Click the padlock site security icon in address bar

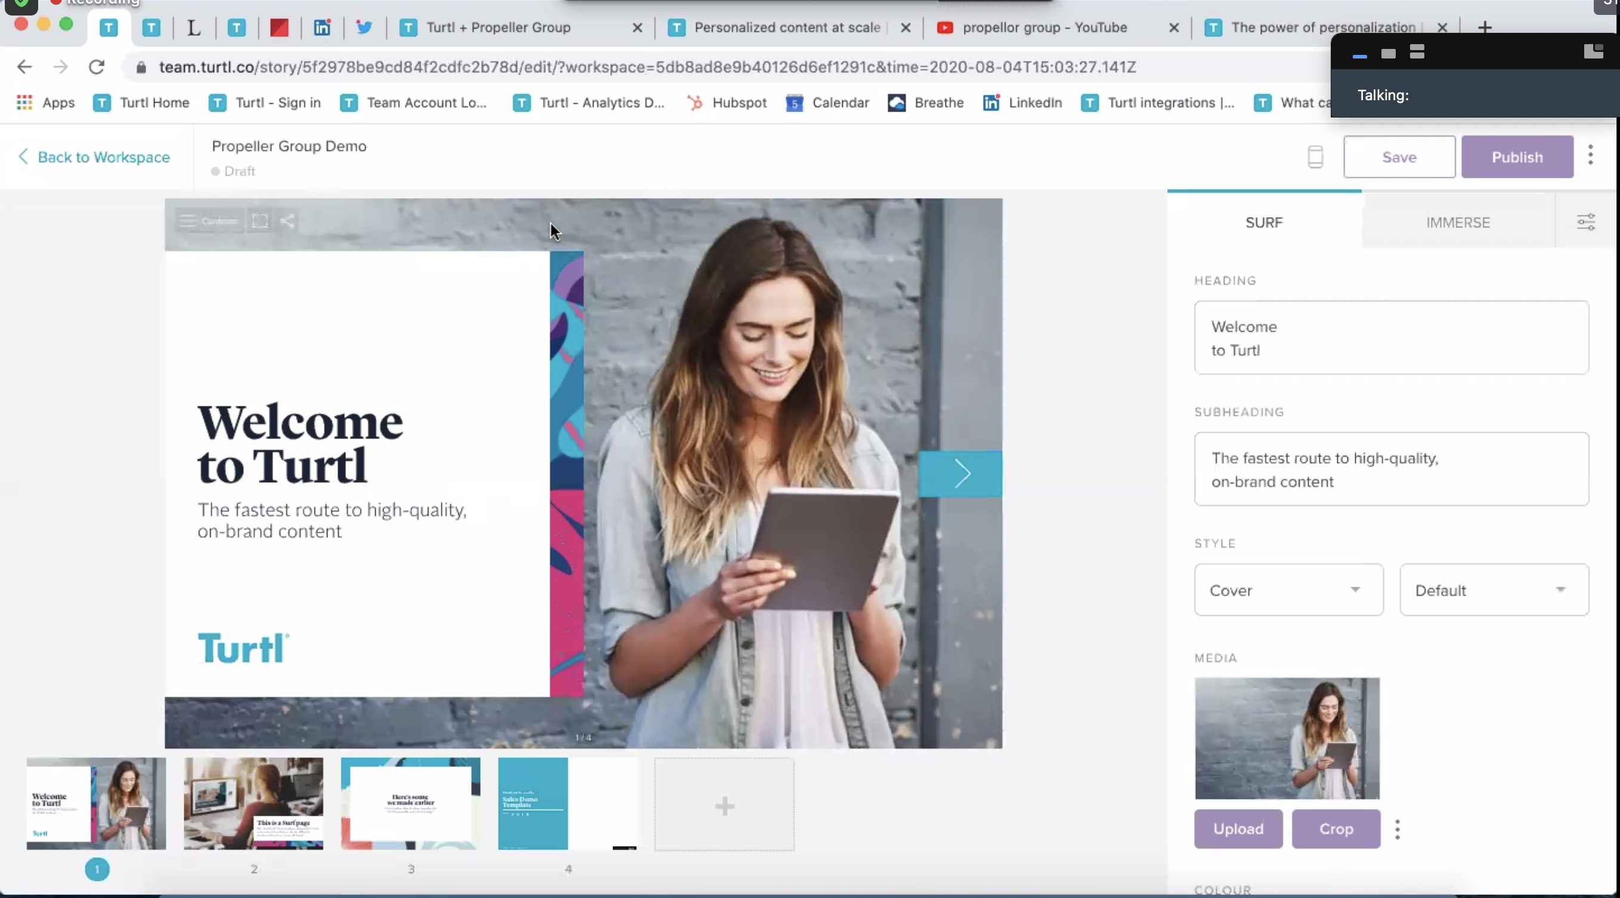click(x=141, y=67)
